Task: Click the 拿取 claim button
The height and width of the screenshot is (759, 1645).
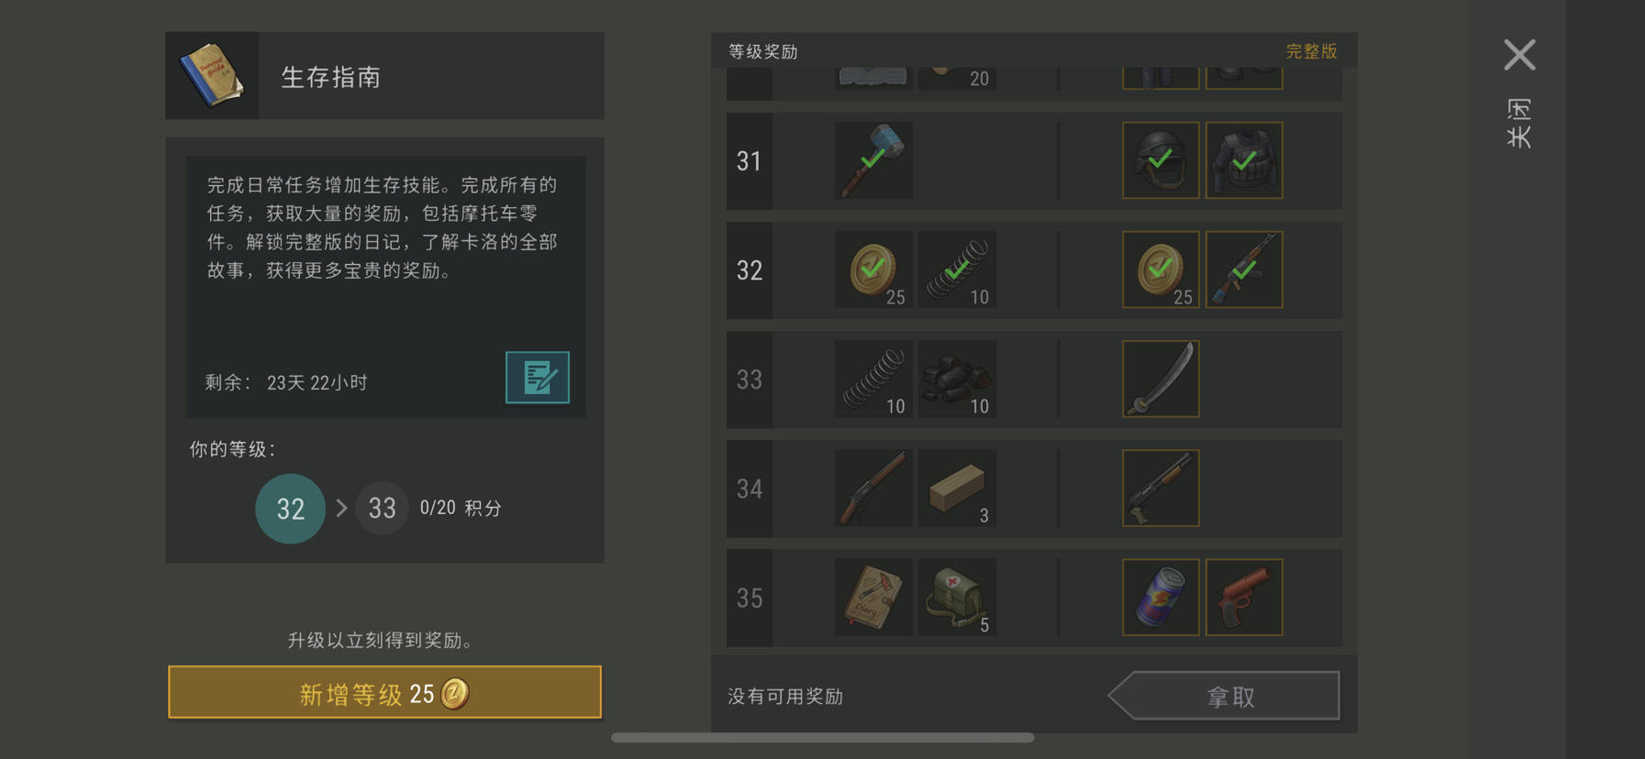Action: (1223, 696)
